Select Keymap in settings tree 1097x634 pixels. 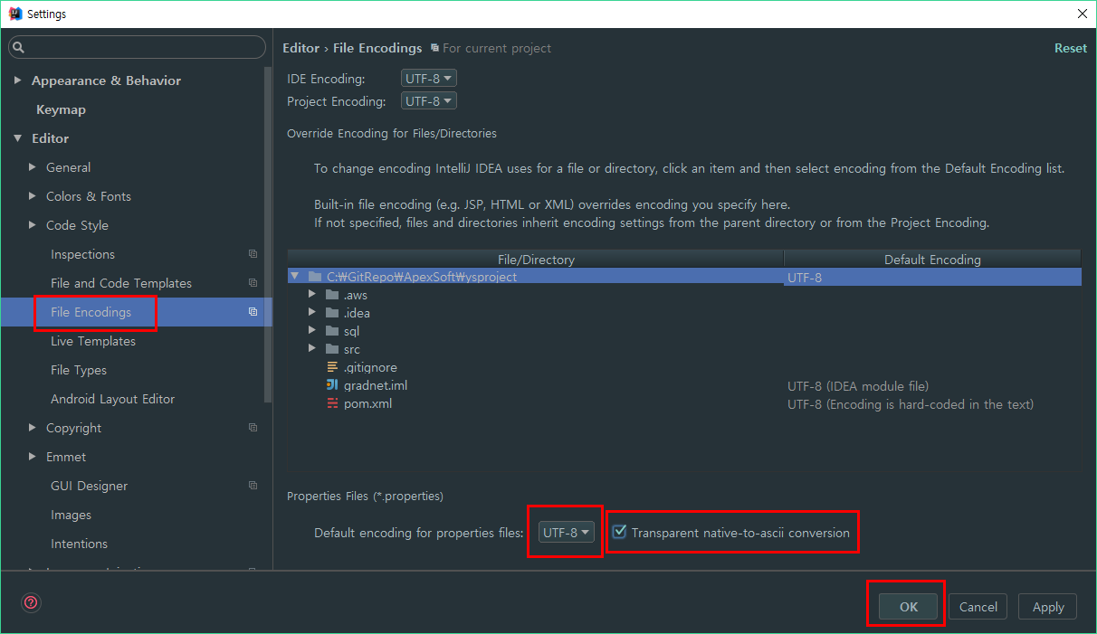pyautogui.click(x=61, y=109)
